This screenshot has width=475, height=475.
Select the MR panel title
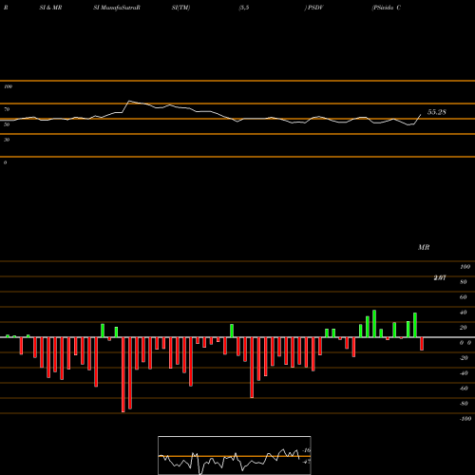click(x=424, y=247)
